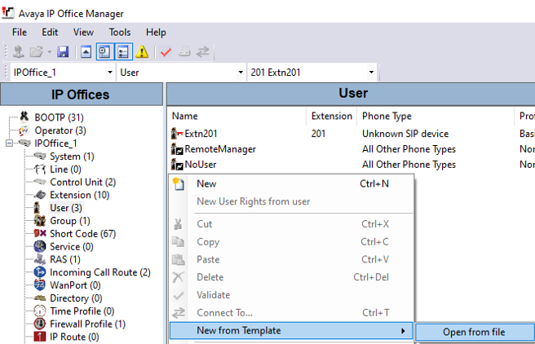This screenshot has height=344, width=535.
Task: Select Extension (10) tree item
Action: tap(79, 195)
